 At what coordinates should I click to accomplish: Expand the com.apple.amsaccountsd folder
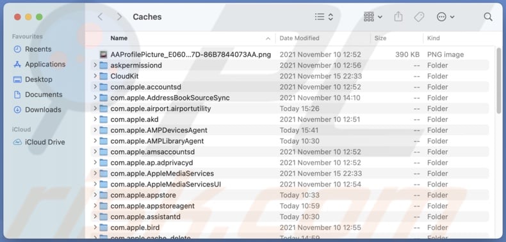pyautogui.click(x=95, y=152)
